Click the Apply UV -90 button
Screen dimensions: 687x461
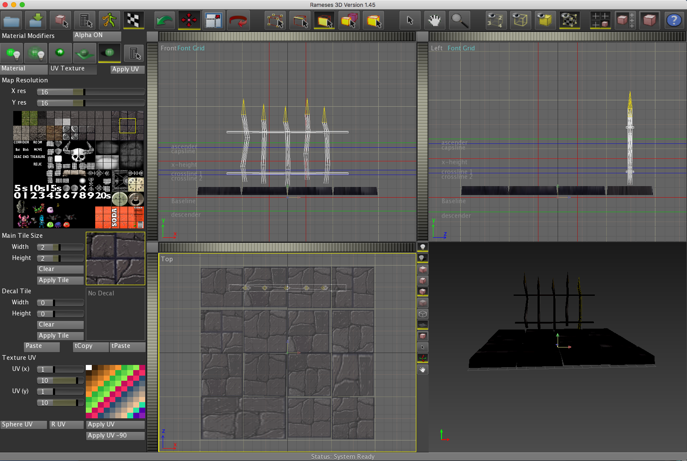point(115,436)
